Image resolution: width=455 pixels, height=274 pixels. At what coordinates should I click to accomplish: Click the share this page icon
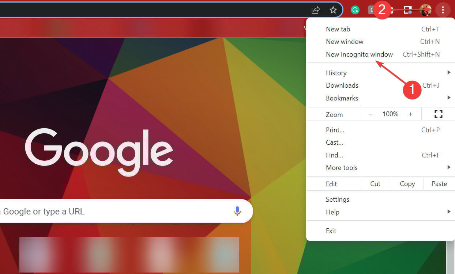point(316,10)
